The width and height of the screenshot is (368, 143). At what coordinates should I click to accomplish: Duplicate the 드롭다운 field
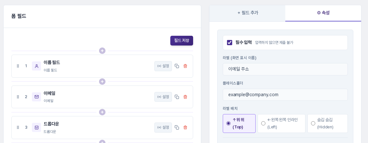coord(177,127)
